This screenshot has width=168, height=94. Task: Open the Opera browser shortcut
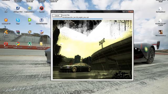(6, 45)
